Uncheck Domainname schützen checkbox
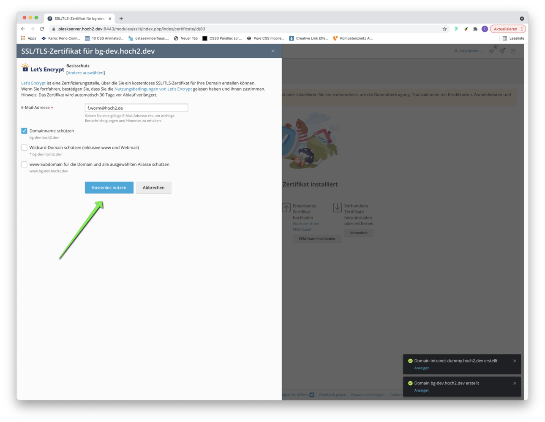545x422 pixels. click(24, 131)
